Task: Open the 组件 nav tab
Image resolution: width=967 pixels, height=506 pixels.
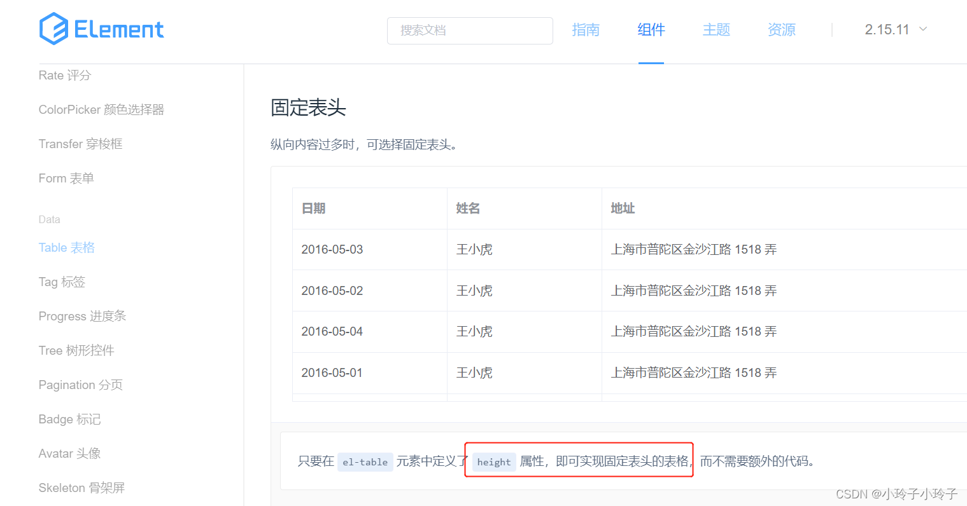Action: [x=651, y=30]
